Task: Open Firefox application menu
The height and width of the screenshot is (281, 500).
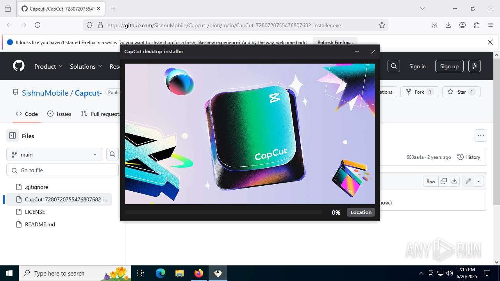Action: [x=491, y=25]
